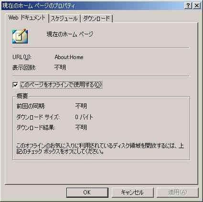Open the ダウンロード tab
This screenshot has height=202, width=203.
click(x=96, y=19)
